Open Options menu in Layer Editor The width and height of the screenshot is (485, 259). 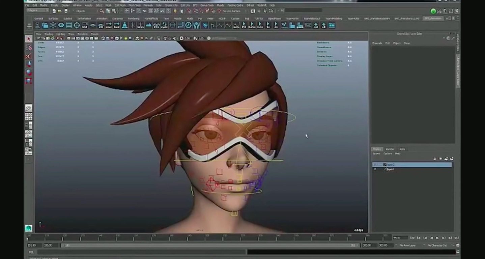click(388, 154)
